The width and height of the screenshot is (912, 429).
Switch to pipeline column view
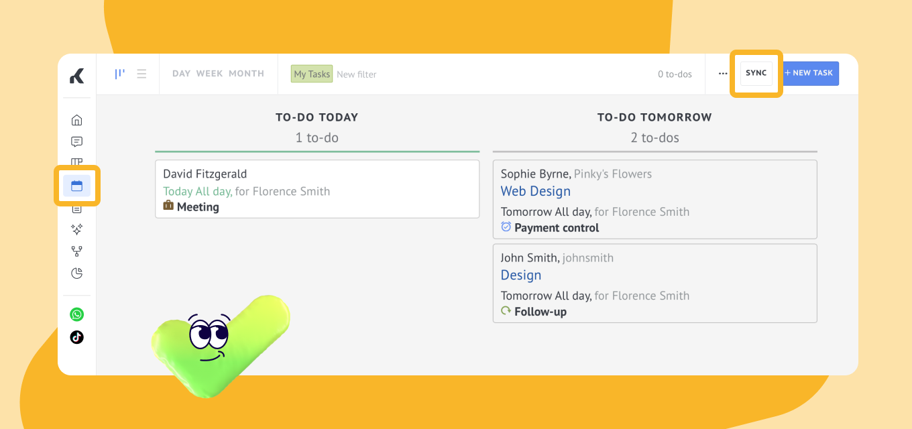[119, 74]
